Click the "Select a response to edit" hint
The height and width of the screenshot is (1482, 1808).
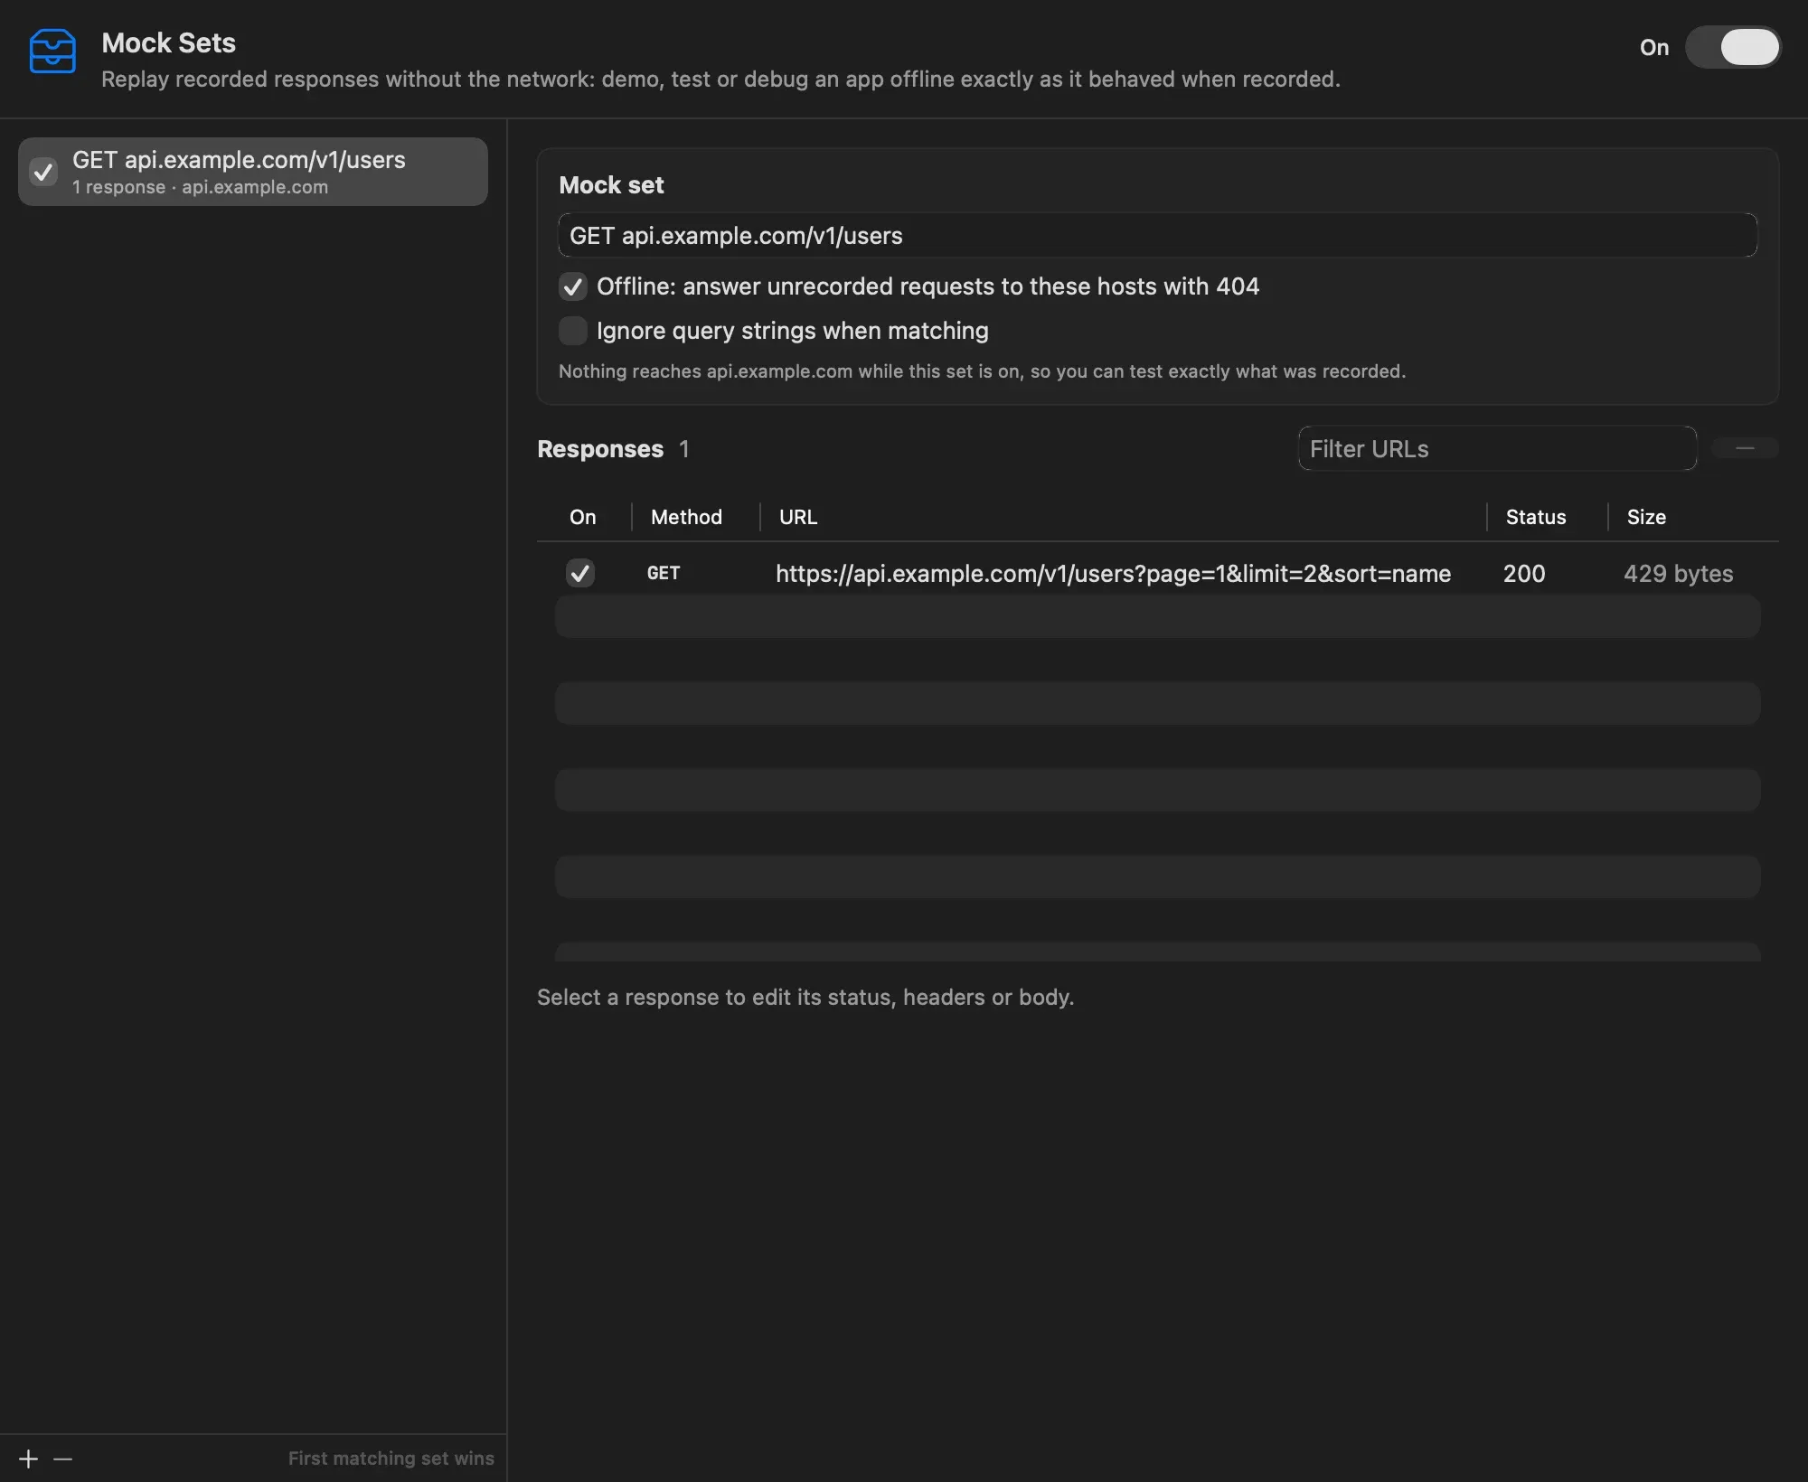(x=805, y=997)
